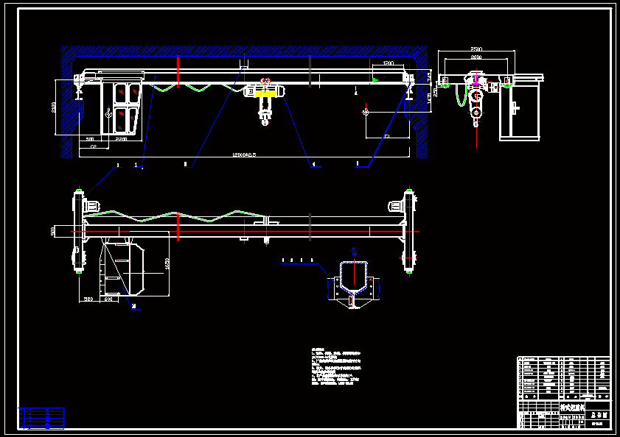
Task: Select the yellow electric hoist body
Action: pos(265,93)
